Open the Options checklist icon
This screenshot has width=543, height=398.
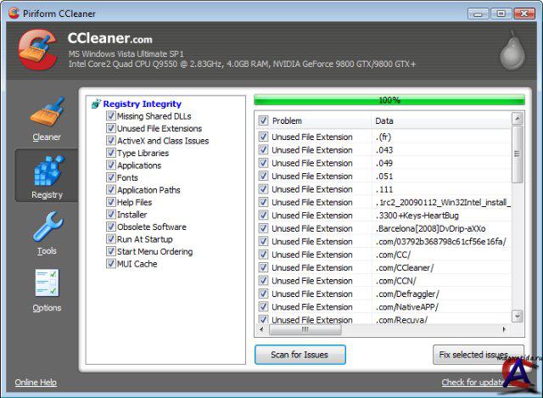(48, 283)
